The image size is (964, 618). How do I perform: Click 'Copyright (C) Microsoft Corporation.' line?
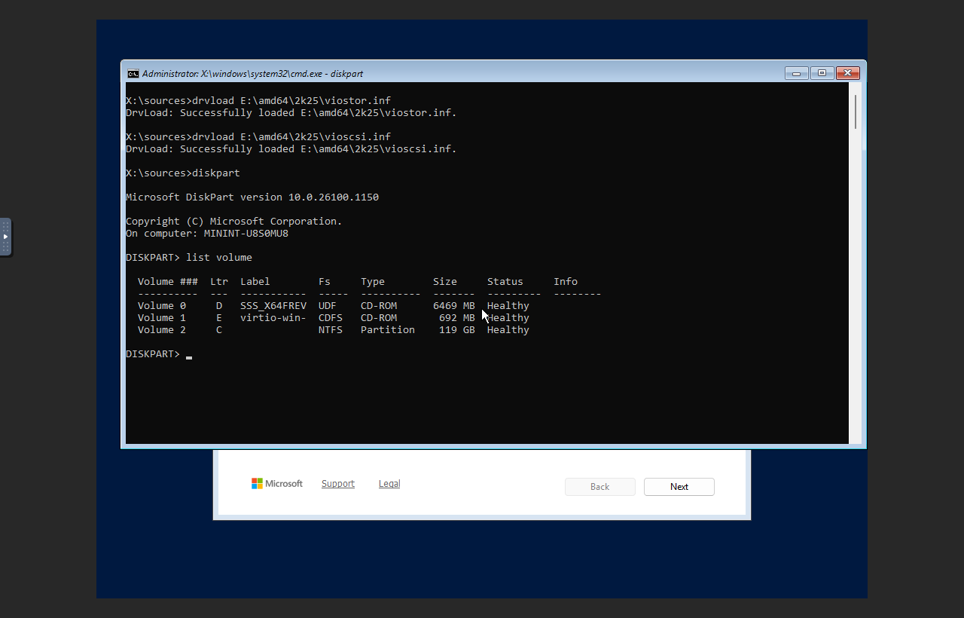coord(234,222)
